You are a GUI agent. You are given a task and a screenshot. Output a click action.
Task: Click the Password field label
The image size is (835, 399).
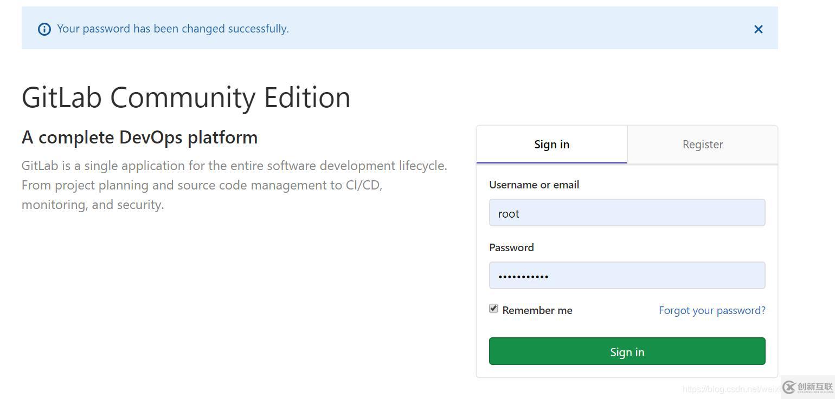[x=511, y=247]
